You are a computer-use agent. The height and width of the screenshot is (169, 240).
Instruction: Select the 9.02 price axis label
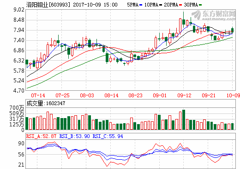click(19, 10)
